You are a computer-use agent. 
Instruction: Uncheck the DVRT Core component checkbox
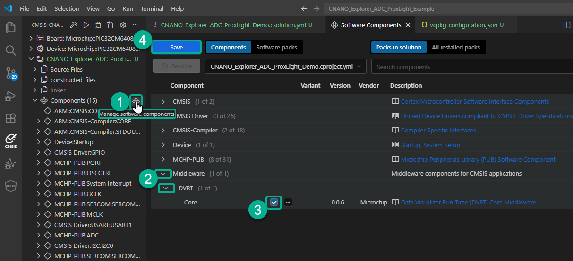[274, 202]
